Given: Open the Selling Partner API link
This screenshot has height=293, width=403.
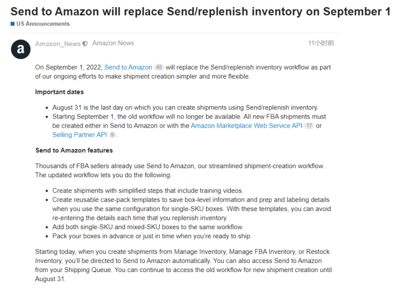Looking at the screenshot, I should 80,135.
